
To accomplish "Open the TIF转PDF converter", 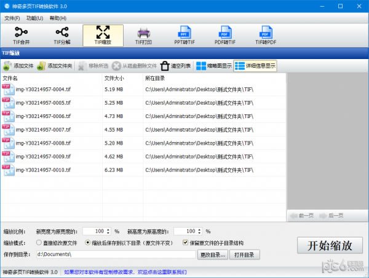I will click(x=266, y=36).
